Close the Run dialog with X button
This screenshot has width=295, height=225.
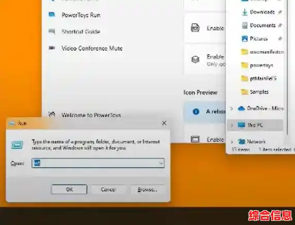(164, 123)
